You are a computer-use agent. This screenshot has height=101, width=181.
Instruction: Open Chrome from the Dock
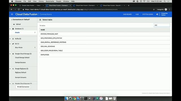click(x=74, y=98)
